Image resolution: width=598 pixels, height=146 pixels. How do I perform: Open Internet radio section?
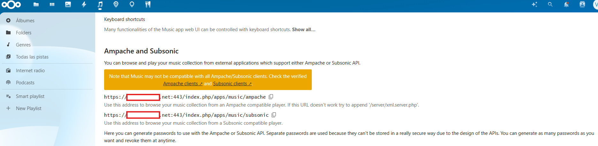pyautogui.click(x=30, y=71)
